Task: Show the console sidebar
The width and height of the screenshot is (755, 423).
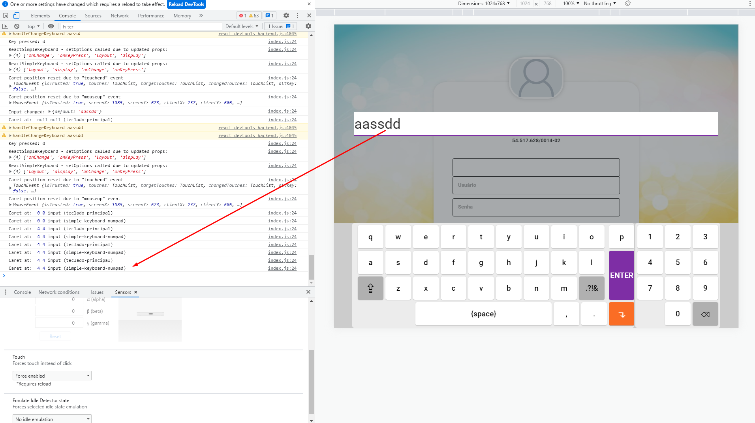Action: [6, 26]
